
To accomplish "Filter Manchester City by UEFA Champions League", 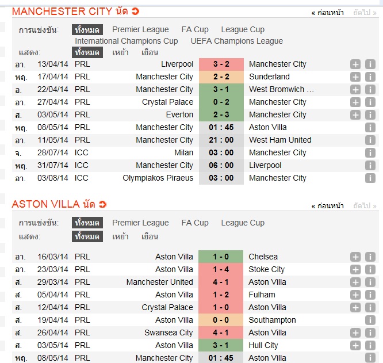I will coord(237,41).
